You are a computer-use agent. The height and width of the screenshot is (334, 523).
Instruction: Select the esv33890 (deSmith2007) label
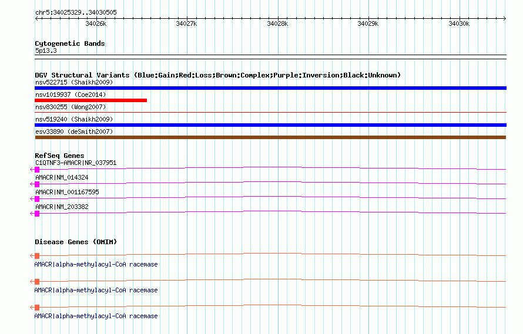[x=74, y=131]
